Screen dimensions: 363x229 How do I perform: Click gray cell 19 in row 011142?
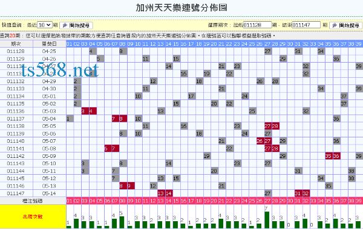(206, 156)
